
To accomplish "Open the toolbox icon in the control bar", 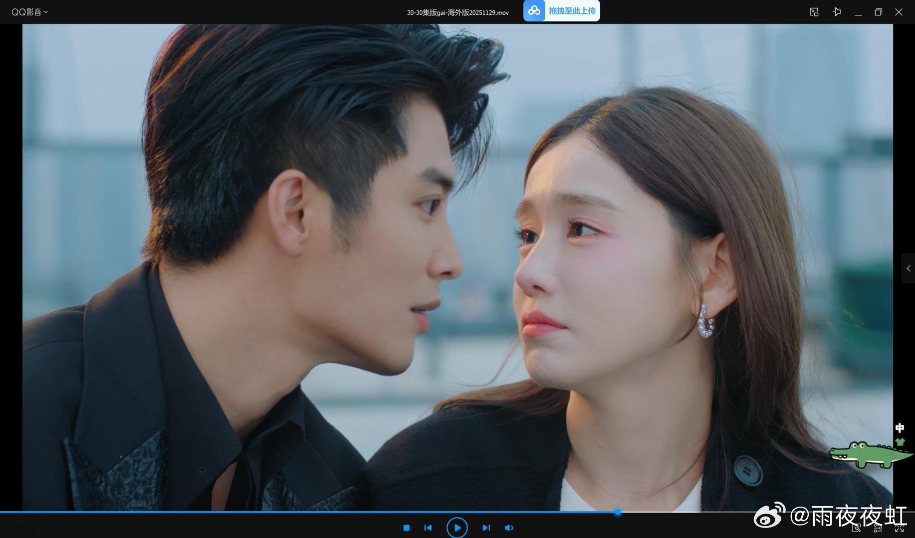I will (x=857, y=528).
